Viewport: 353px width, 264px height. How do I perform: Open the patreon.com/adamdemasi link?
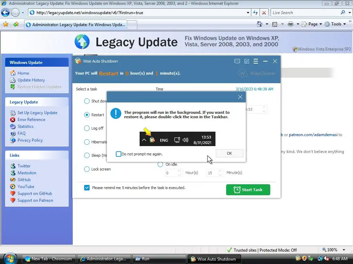pos(313,135)
